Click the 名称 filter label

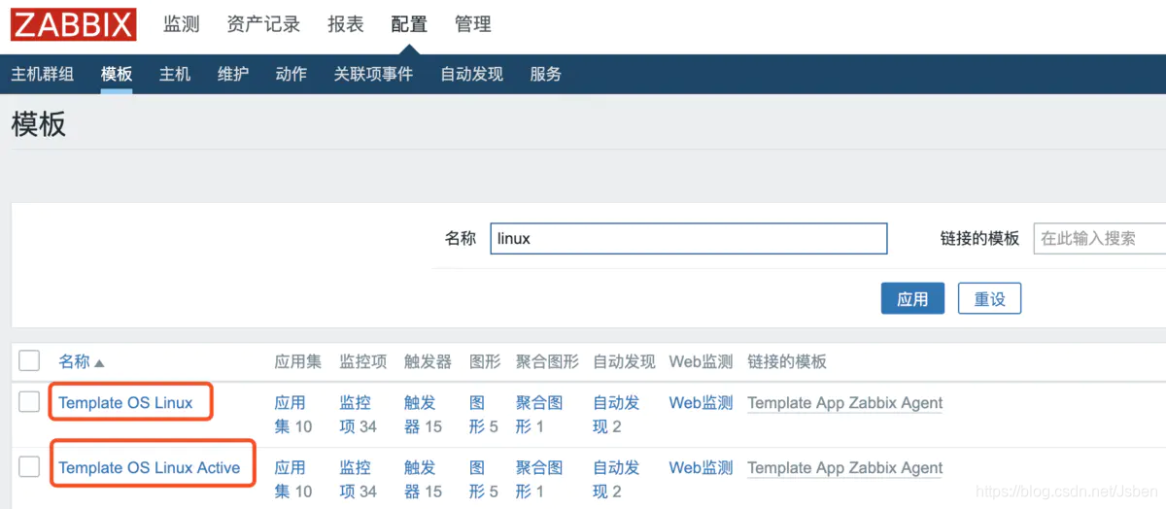pos(461,238)
